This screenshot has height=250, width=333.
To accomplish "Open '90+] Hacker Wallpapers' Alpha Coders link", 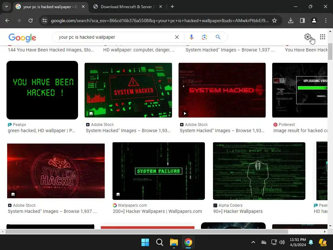I will click(238, 211).
